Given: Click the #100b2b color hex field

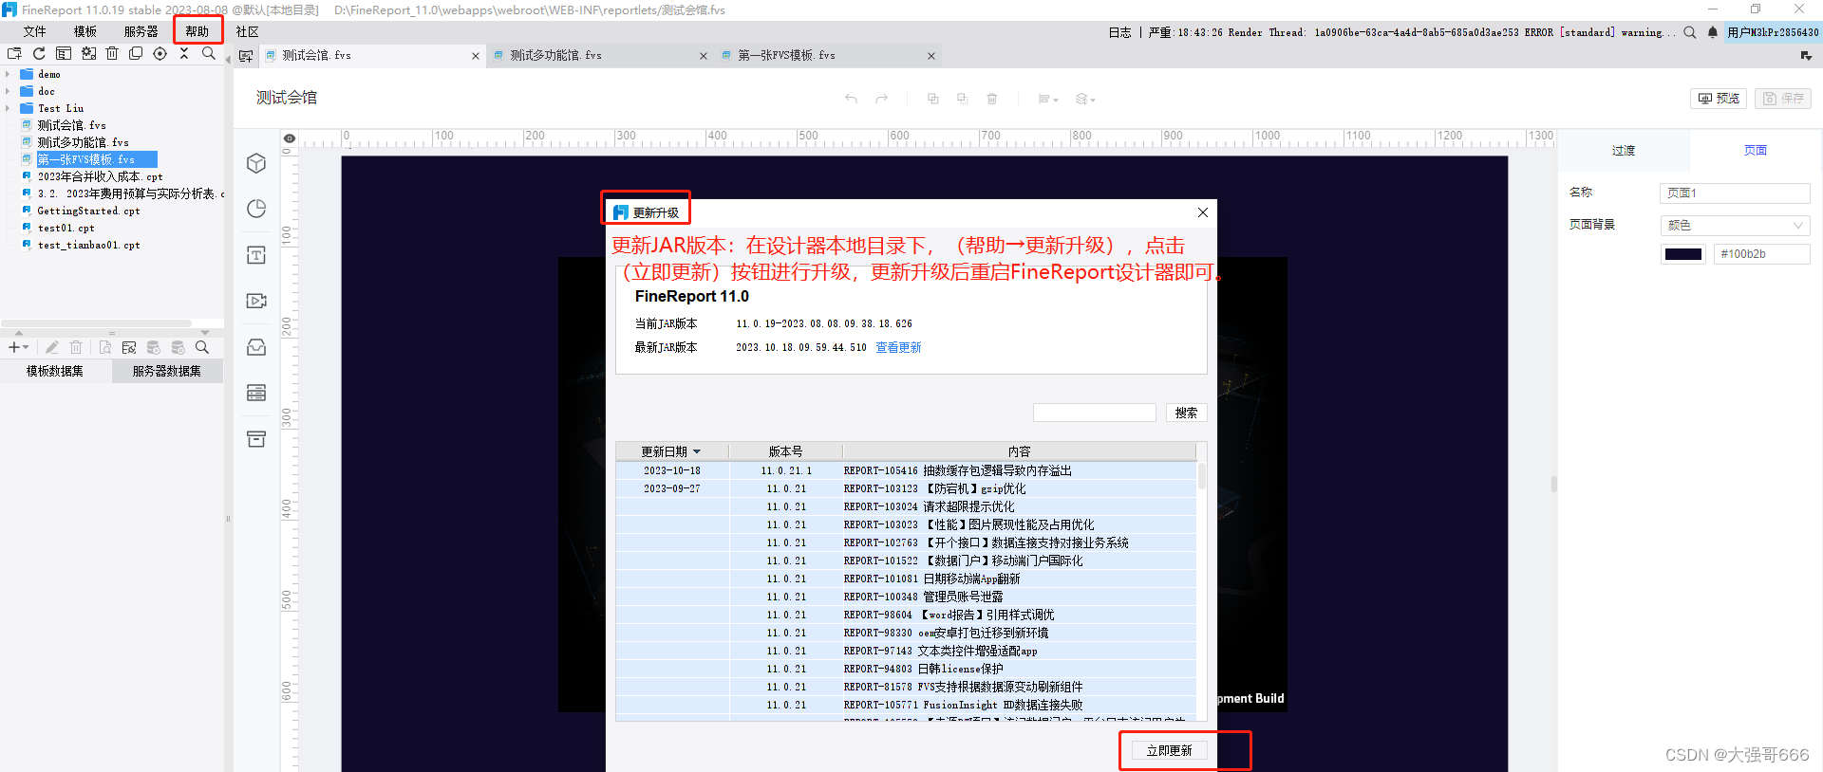Looking at the screenshot, I should tap(1761, 254).
